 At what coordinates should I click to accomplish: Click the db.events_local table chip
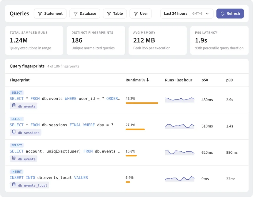tap(29, 185)
